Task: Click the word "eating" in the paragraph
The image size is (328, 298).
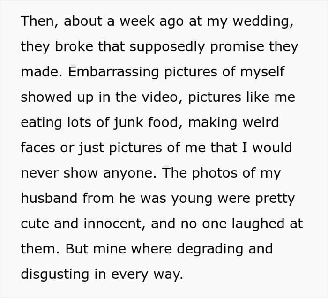Action: coord(41,123)
